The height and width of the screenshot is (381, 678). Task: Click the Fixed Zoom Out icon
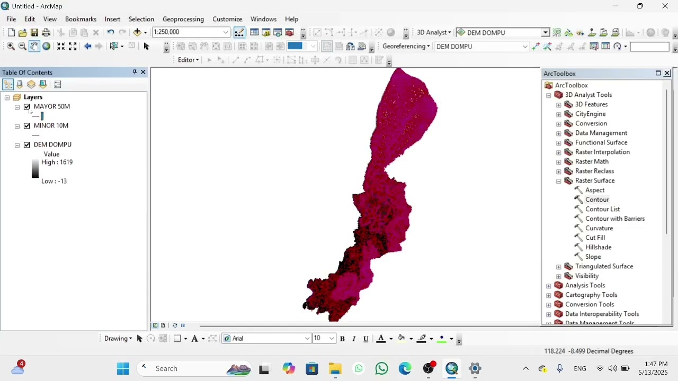73,46
